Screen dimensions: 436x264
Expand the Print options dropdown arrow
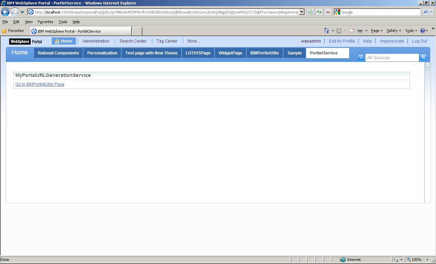(366, 31)
